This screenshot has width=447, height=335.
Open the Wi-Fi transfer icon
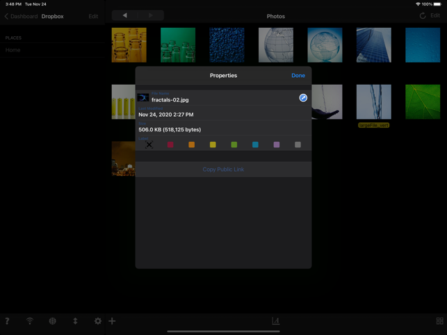point(30,321)
